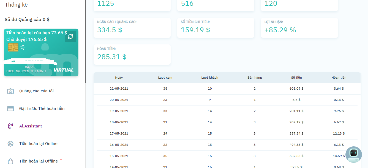This screenshot has width=368, height=168.
Task: Click the Tiền hoàn lại của bạn 73.66 $ text
Action: [37, 33]
